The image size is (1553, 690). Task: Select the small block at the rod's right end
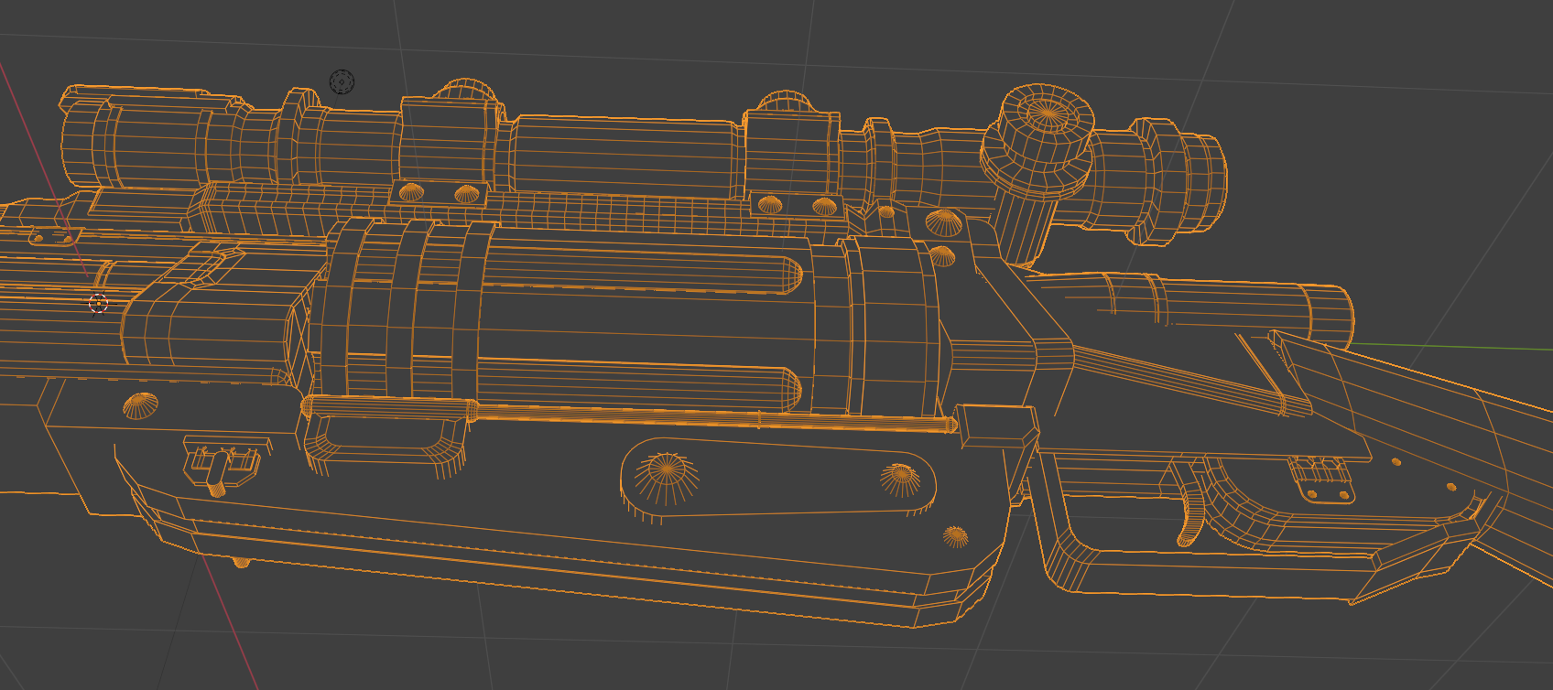996,426
